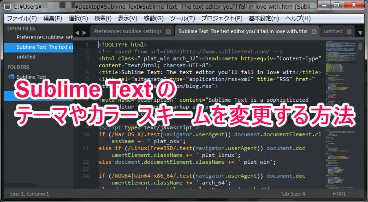368x202 pixels.
Task: Click the Sublime Text folder icon
Action: coord(11,77)
